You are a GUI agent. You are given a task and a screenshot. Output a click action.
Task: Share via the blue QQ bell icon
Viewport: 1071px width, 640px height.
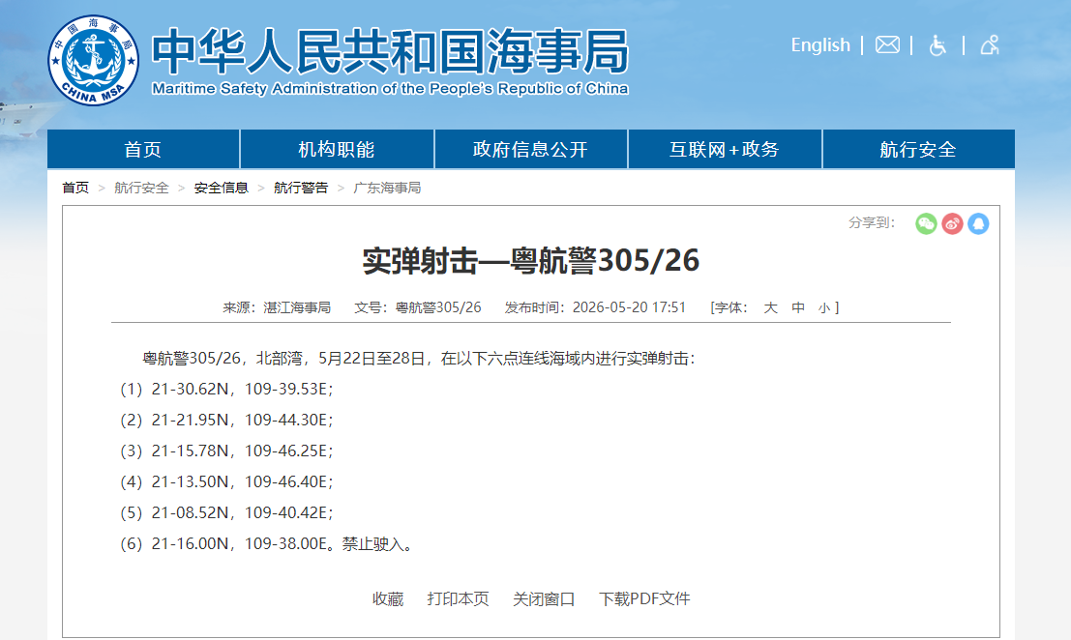[978, 223]
